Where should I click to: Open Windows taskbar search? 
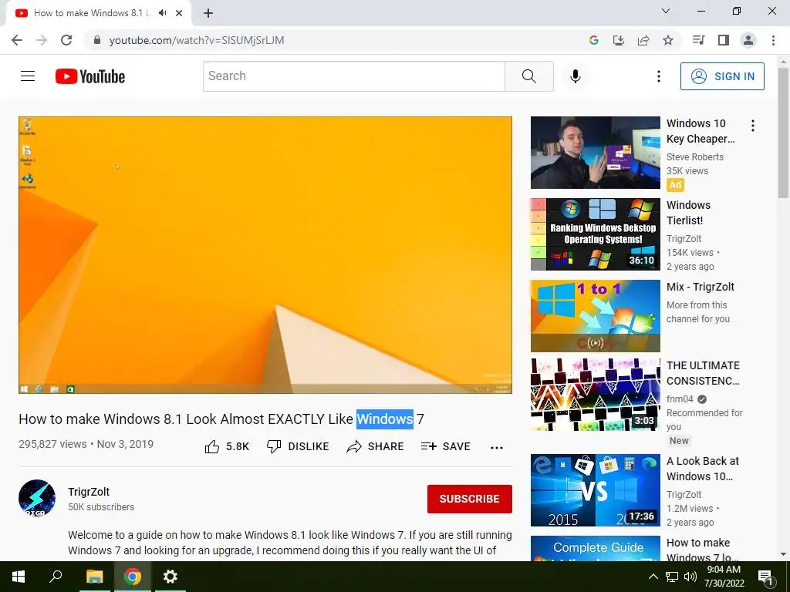pos(56,577)
